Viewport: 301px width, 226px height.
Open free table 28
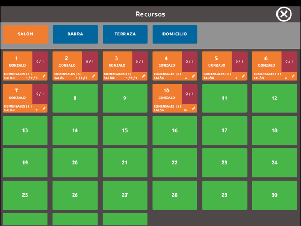tap(175, 195)
